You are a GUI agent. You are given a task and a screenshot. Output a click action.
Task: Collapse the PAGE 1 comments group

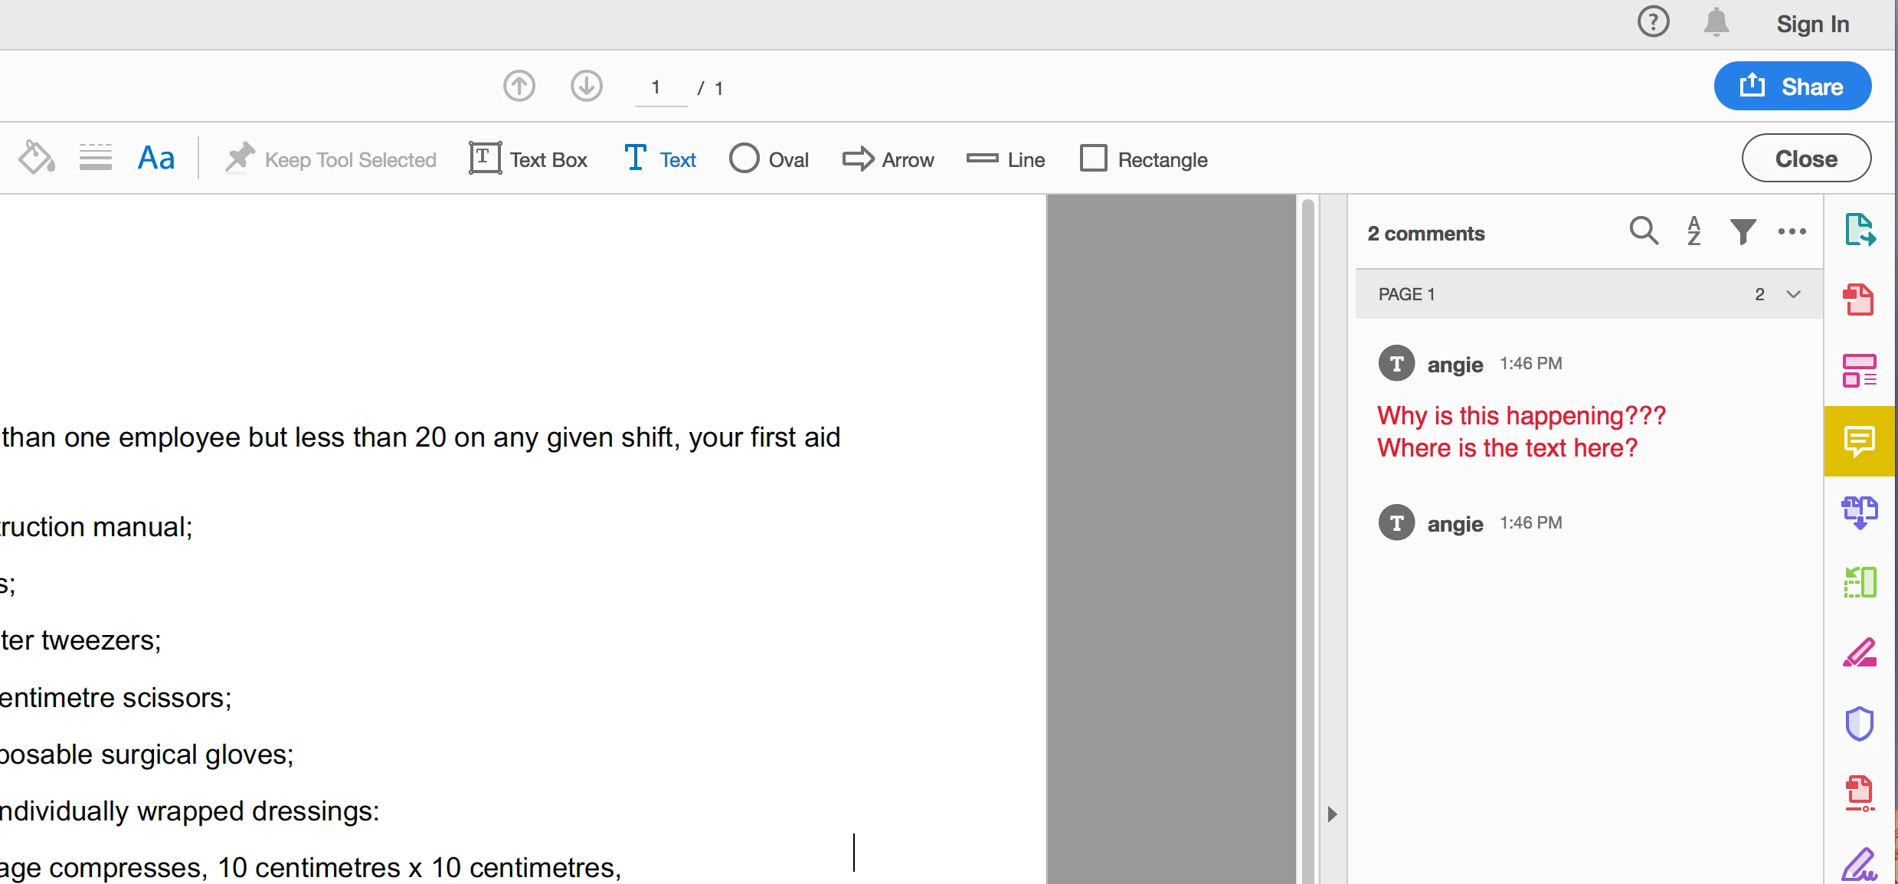(1793, 294)
